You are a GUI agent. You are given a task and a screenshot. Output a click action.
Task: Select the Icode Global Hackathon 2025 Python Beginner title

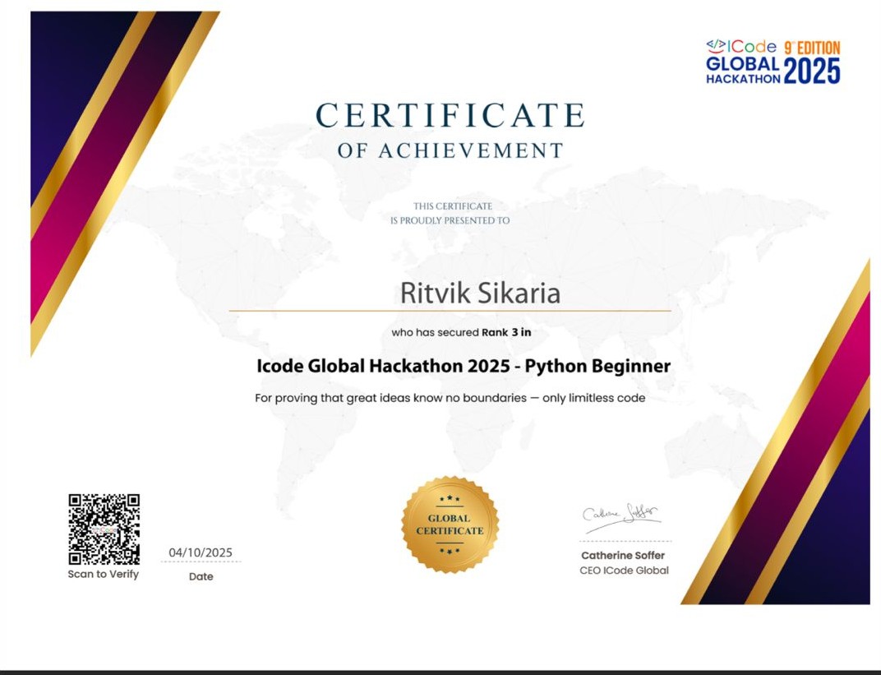pyautogui.click(x=463, y=366)
